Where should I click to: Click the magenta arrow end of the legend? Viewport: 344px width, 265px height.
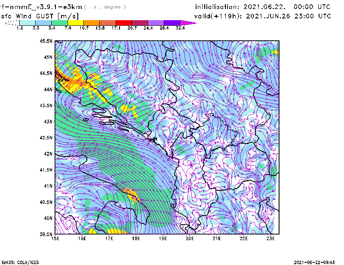(x=188, y=23)
